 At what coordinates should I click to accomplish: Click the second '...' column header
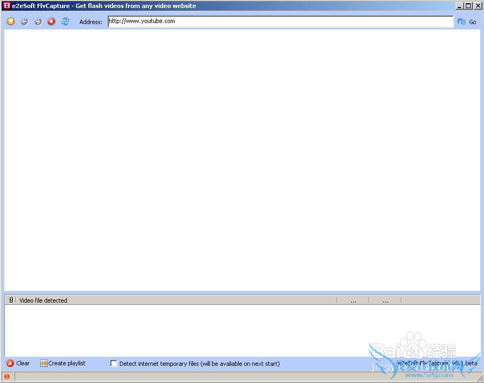[x=385, y=300]
